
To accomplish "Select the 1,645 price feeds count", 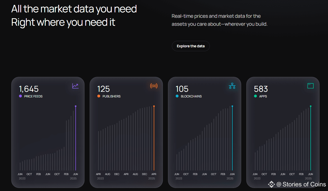I will tap(29, 89).
